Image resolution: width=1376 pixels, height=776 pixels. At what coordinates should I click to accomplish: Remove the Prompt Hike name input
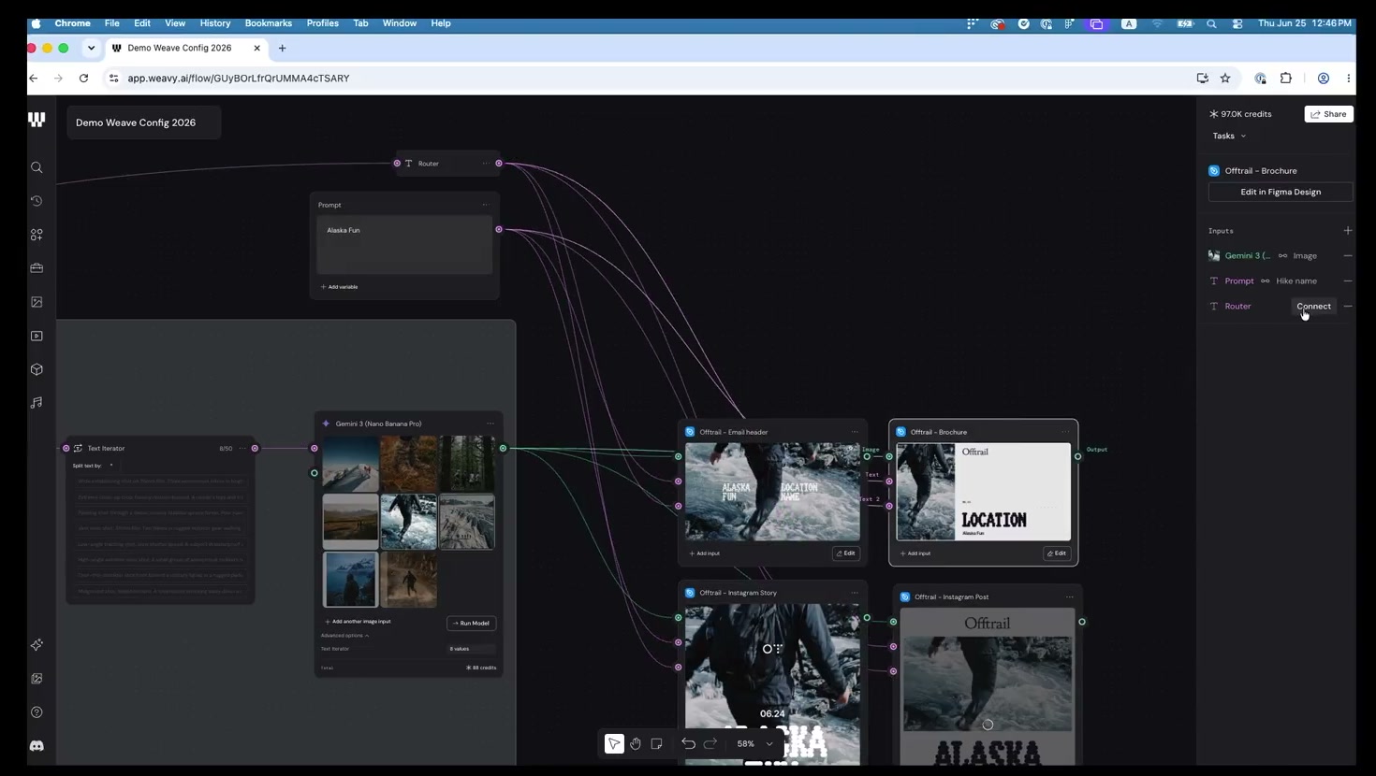click(1347, 280)
